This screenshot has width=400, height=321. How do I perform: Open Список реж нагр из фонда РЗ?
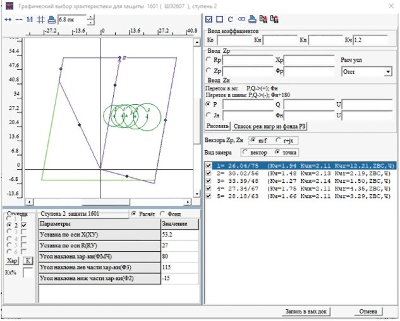coord(269,126)
